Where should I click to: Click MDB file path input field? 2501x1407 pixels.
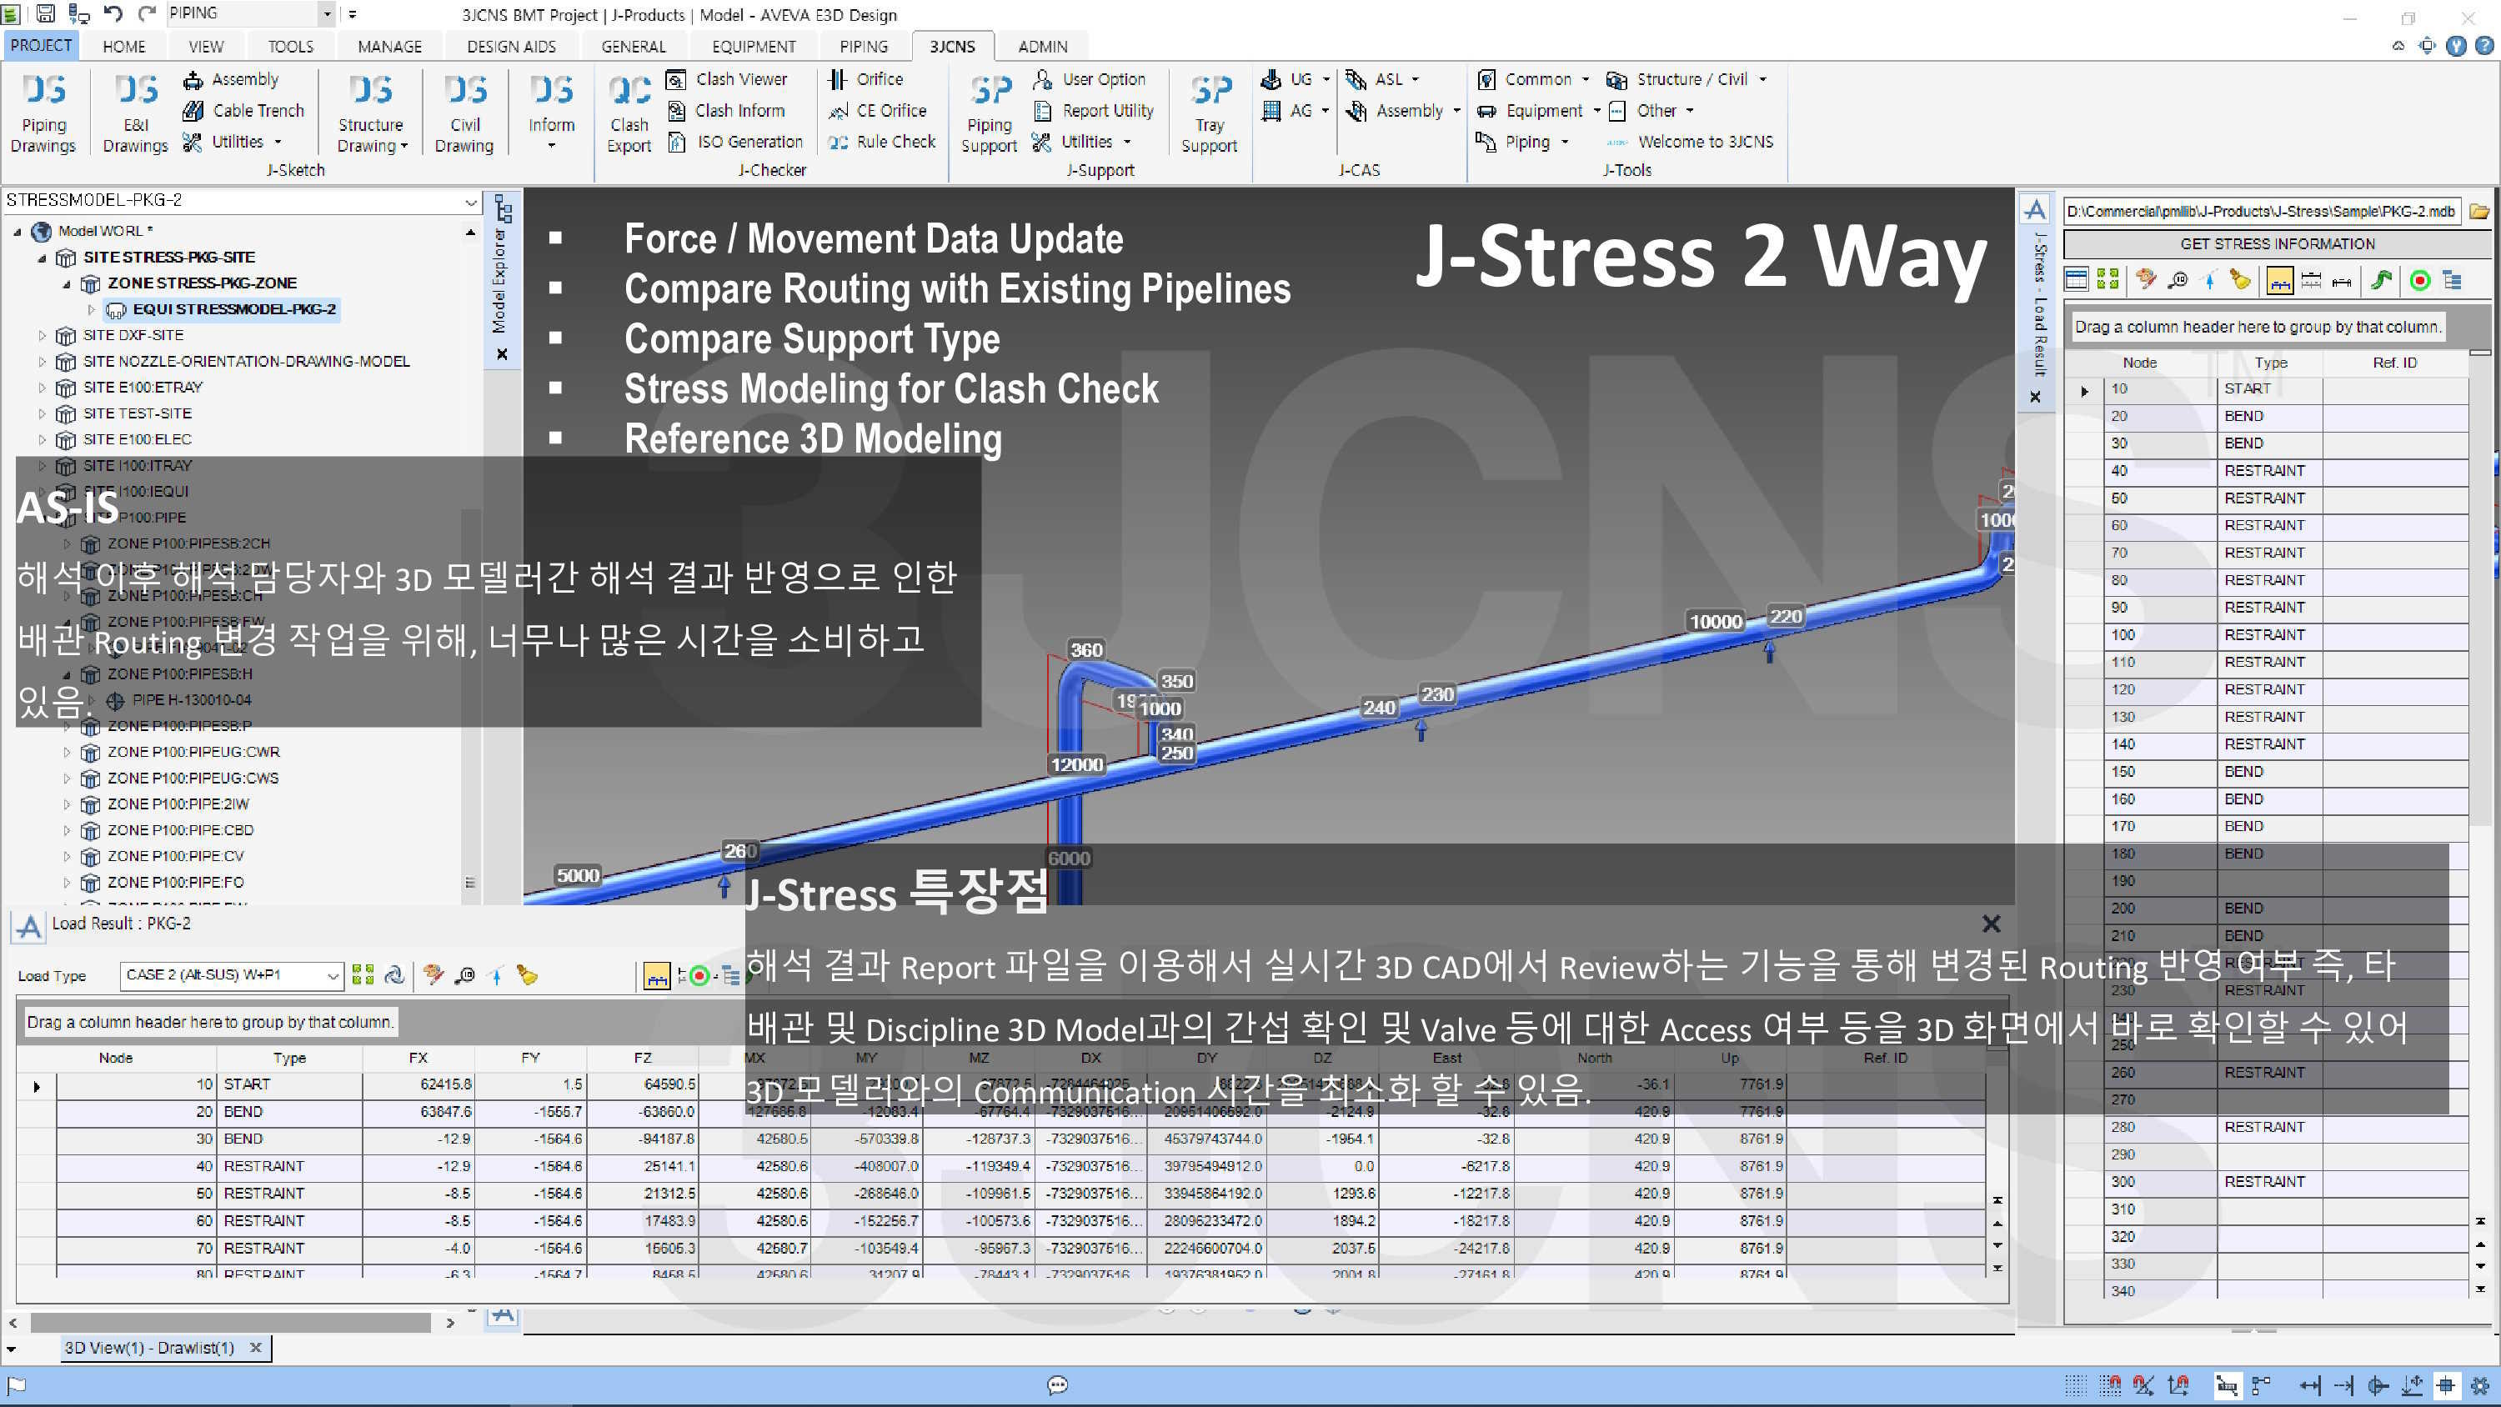pos(2261,211)
